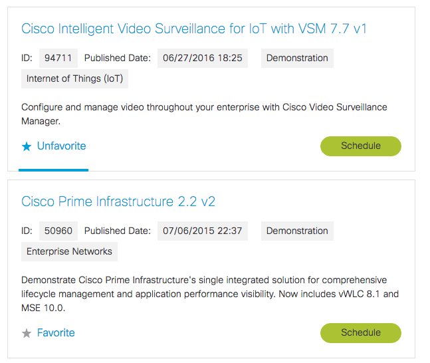The height and width of the screenshot is (363, 430).
Task: Click the Video Surveillance Manager description text
Action: pos(204,114)
